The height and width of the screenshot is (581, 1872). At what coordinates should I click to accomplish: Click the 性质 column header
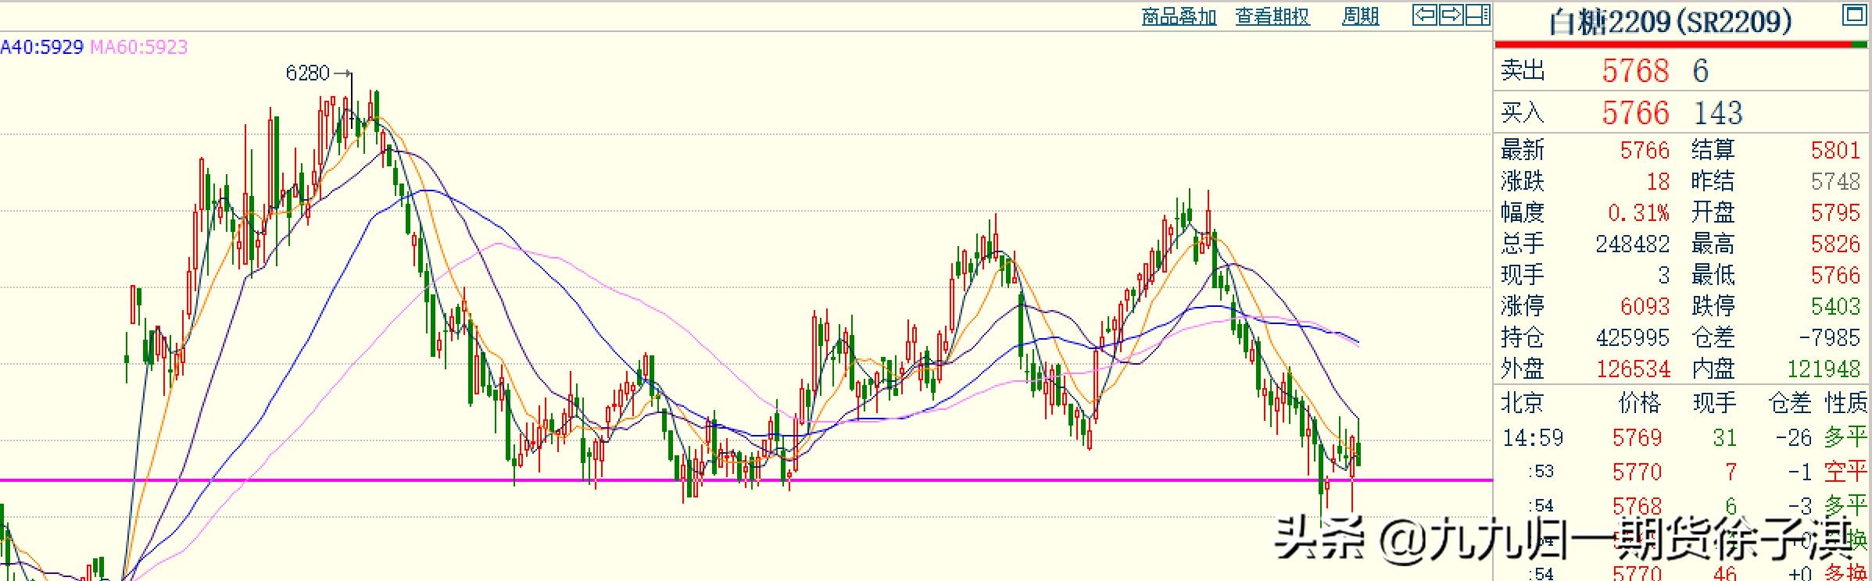click(x=1845, y=403)
